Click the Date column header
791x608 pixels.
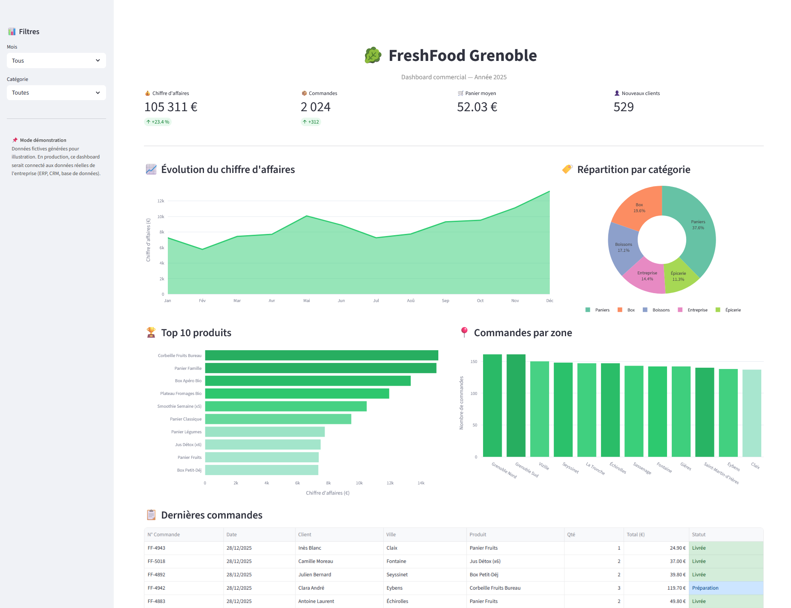click(231, 534)
